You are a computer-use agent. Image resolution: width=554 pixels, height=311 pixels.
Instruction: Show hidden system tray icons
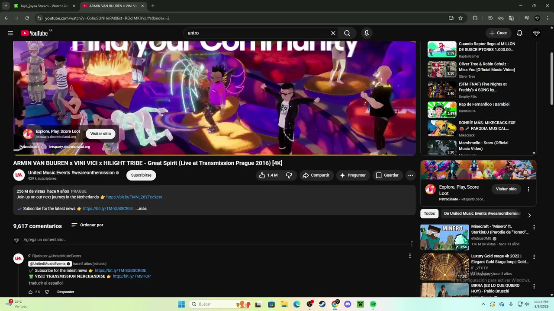(x=484, y=304)
